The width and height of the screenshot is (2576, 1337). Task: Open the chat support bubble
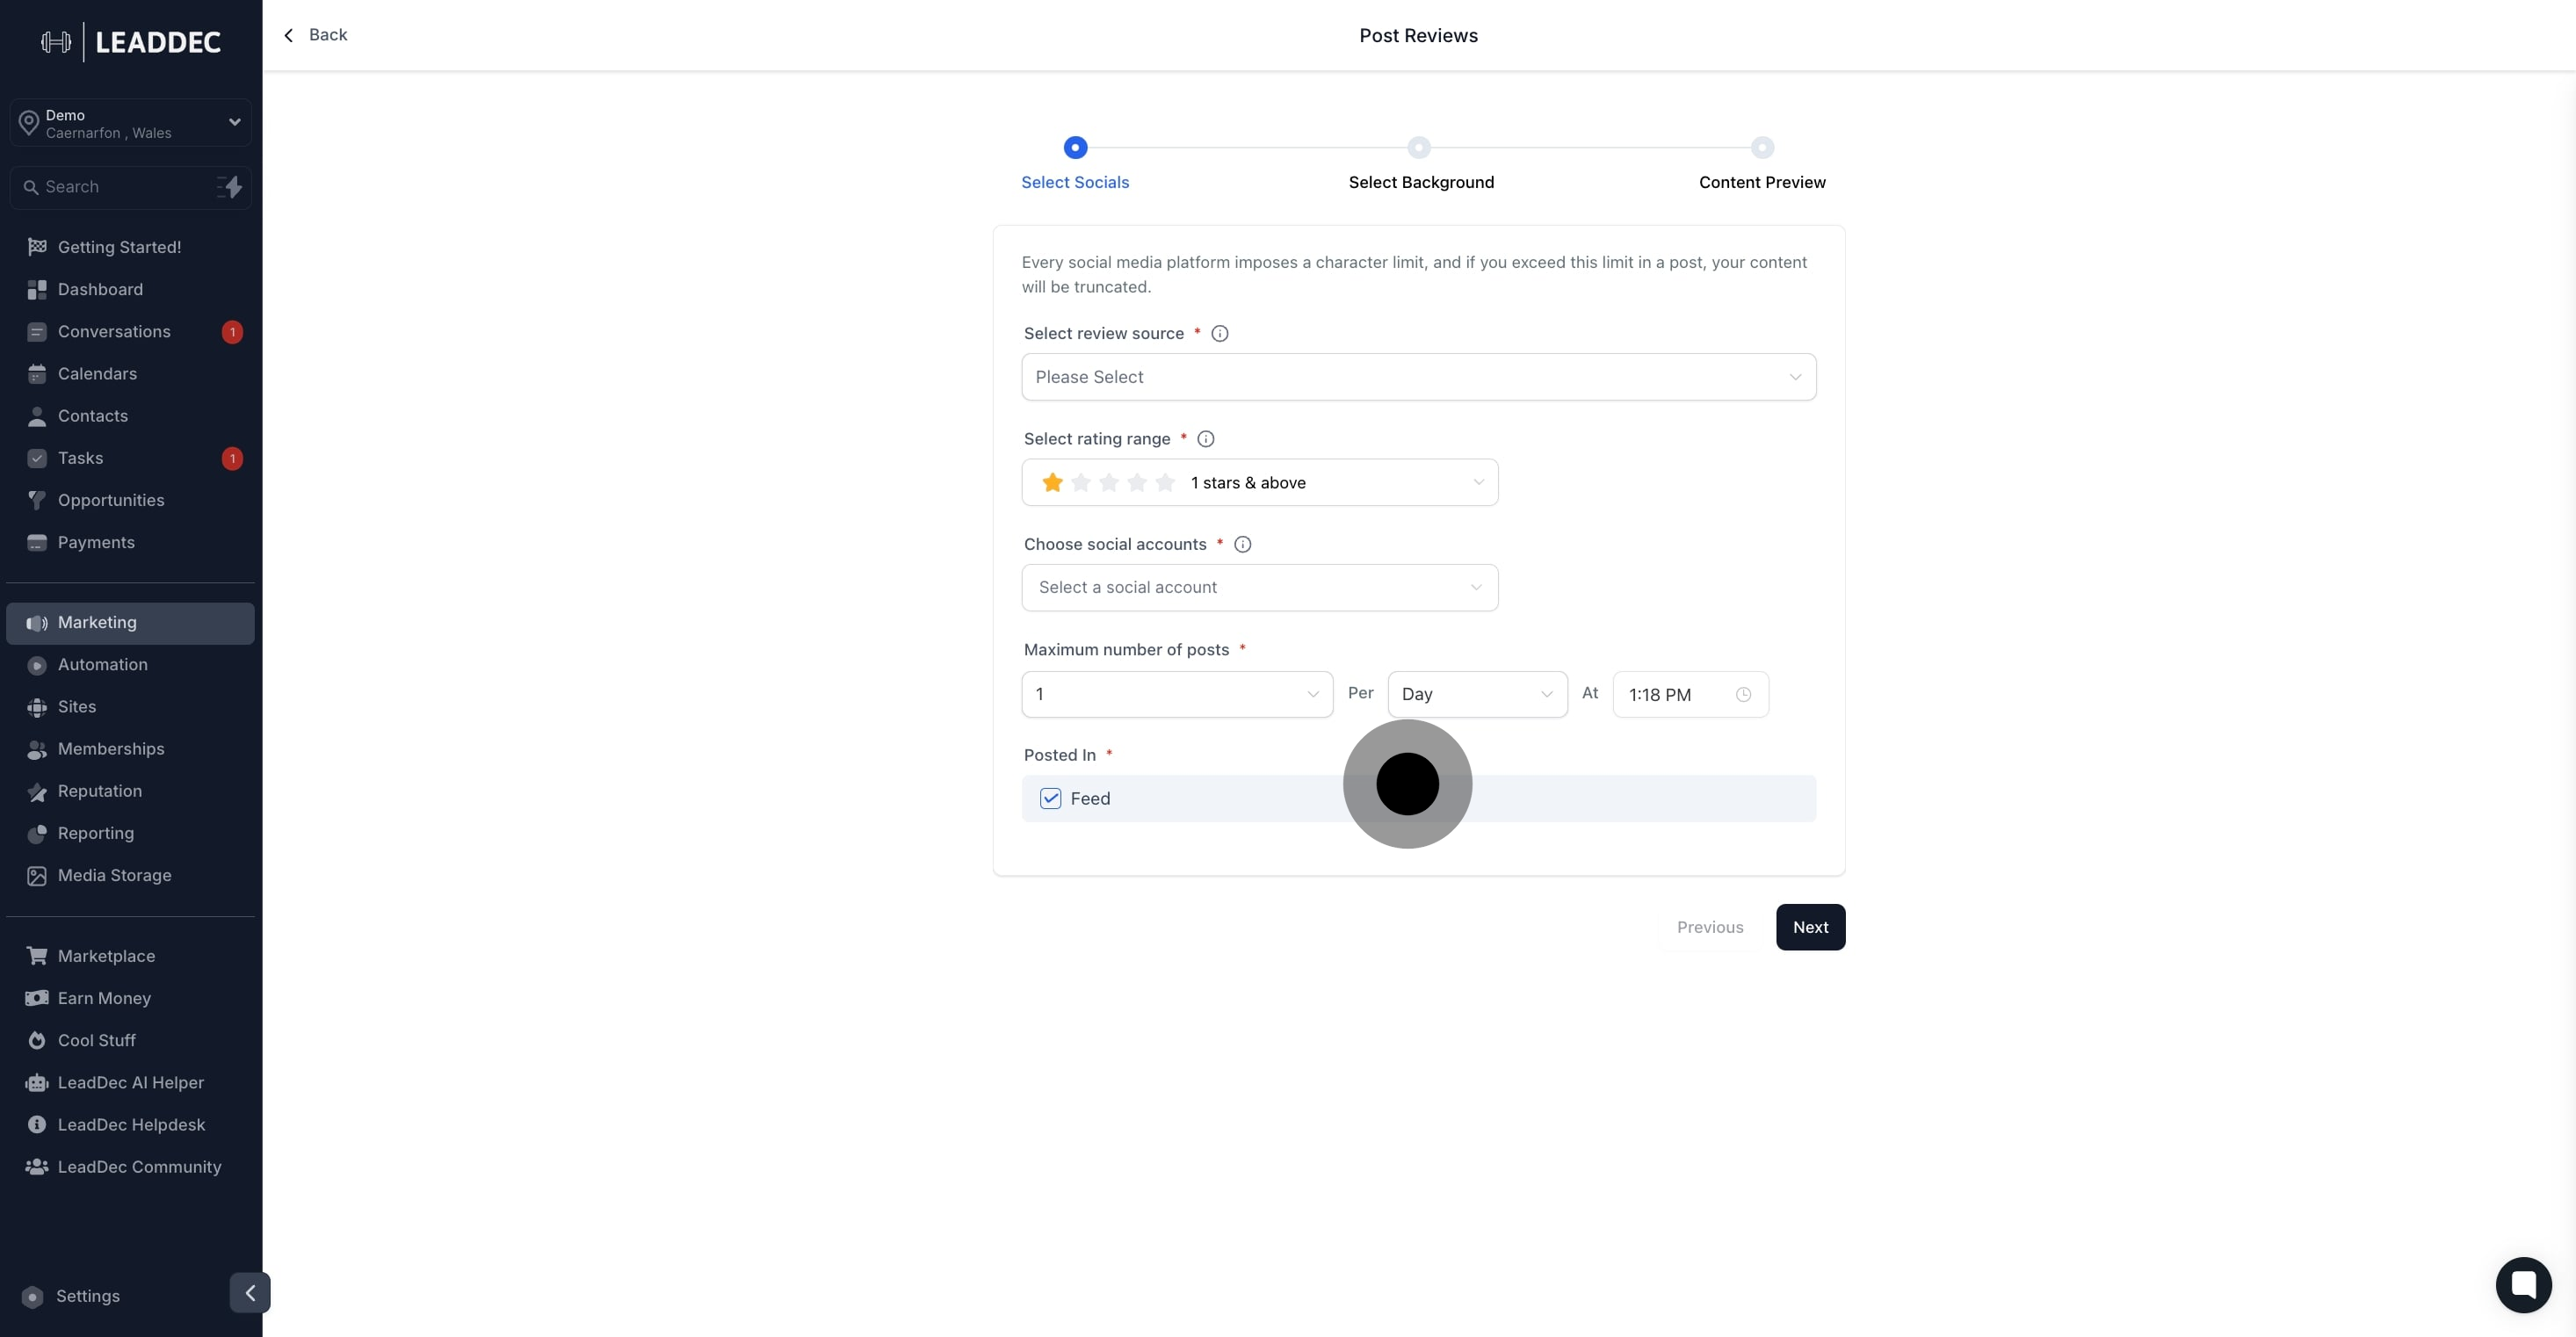[2523, 1284]
